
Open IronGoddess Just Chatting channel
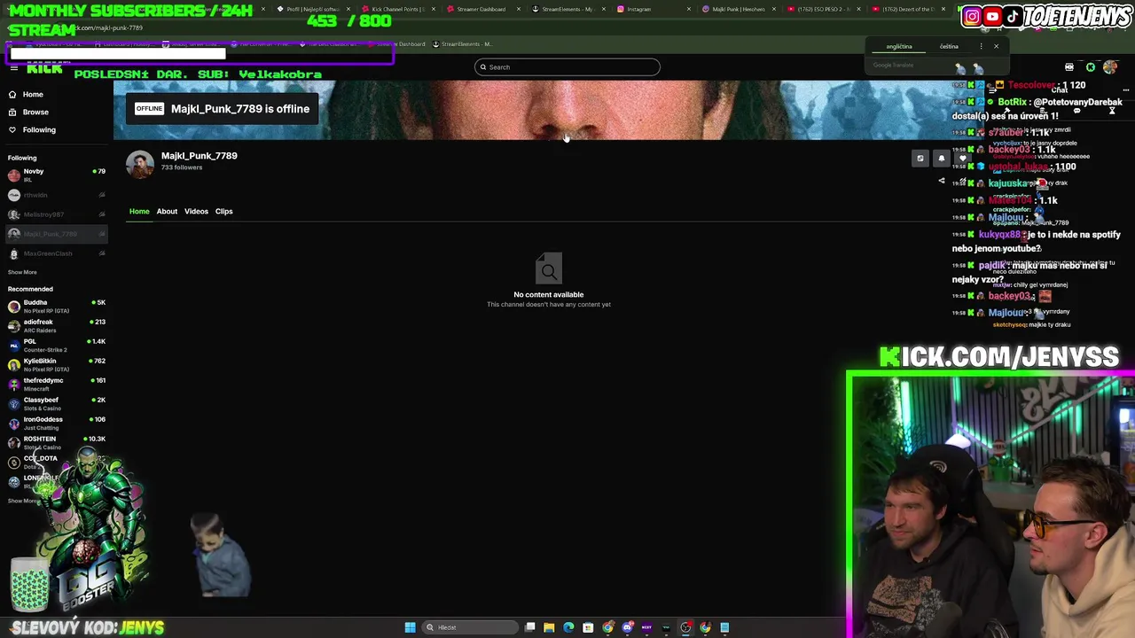coord(55,423)
